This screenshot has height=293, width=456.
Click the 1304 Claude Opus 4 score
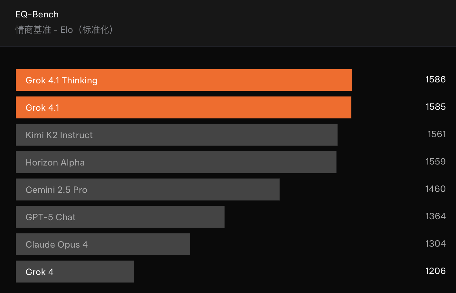(x=435, y=244)
